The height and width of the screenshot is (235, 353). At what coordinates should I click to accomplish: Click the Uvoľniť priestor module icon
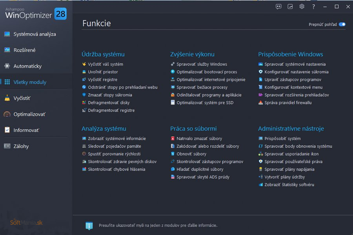coord(84,72)
